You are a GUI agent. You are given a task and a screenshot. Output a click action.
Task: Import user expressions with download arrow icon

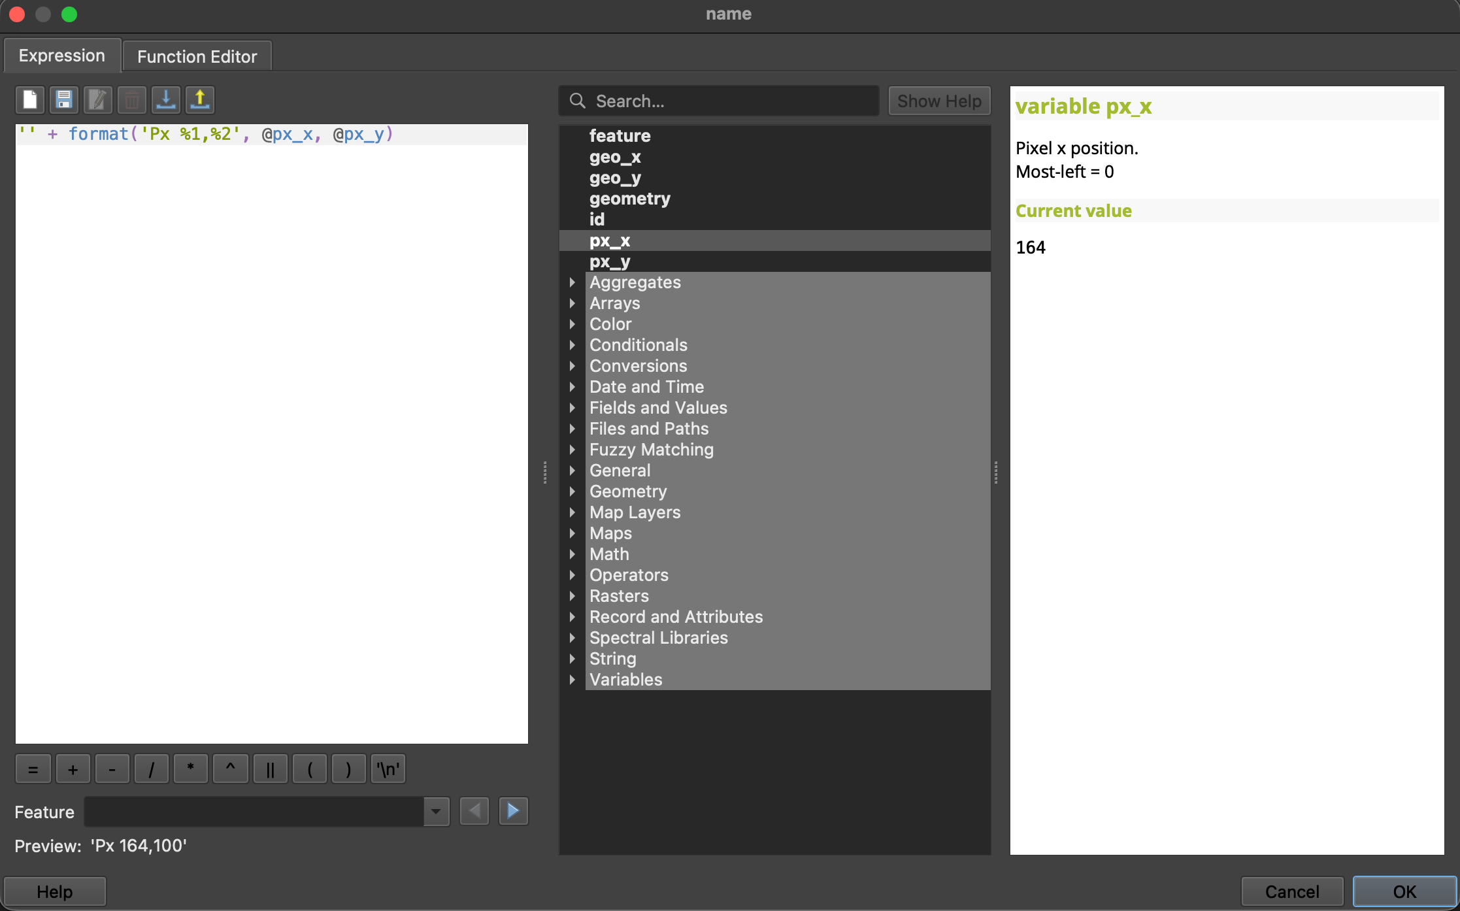pos(166,100)
